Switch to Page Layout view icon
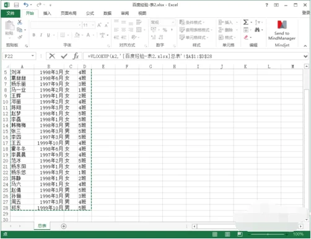The width and height of the screenshot is (311, 239). coord(227,234)
